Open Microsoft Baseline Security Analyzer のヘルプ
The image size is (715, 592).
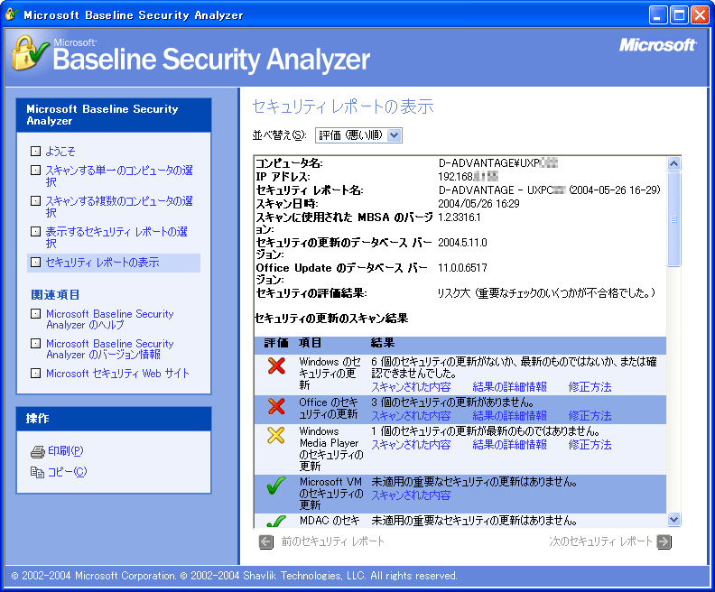(x=110, y=319)
